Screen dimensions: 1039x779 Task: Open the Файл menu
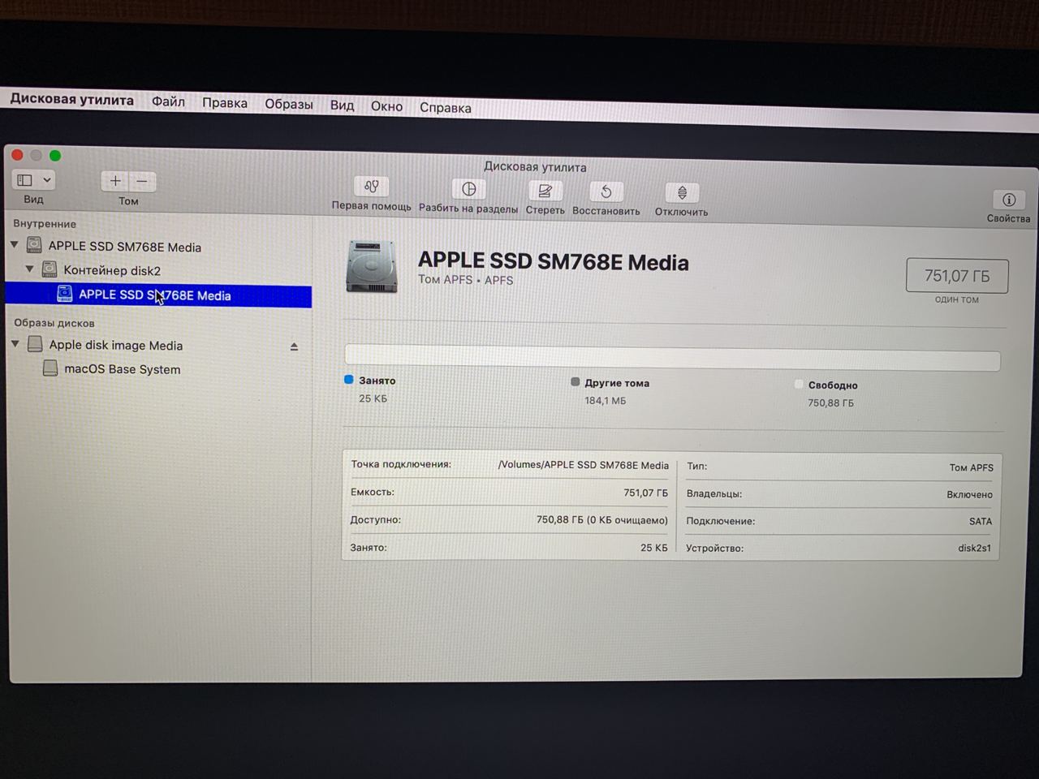[x=168, y=101]
